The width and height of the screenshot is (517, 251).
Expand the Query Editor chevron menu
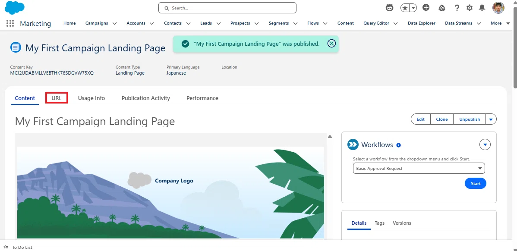[x=396, y=23]
